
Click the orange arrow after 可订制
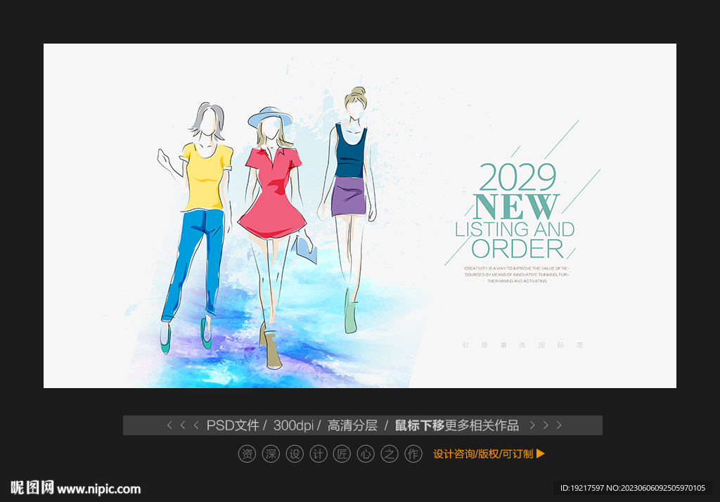tap(541, 454)
